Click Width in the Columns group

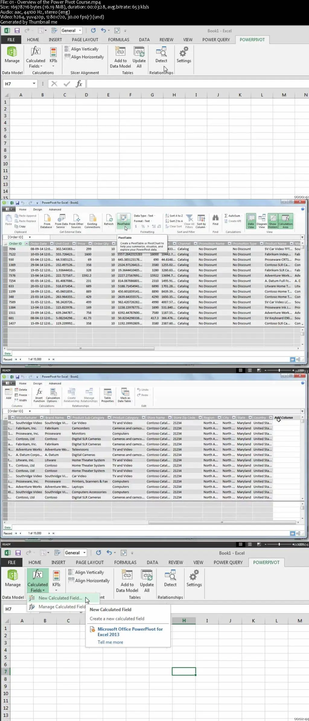[x=21, y=400]
